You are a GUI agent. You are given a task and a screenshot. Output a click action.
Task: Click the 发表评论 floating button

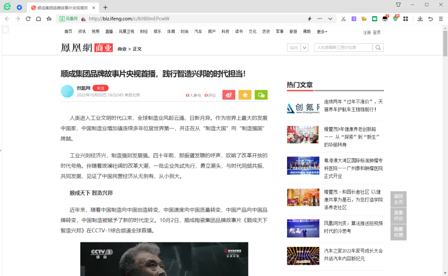pos(398,216)
